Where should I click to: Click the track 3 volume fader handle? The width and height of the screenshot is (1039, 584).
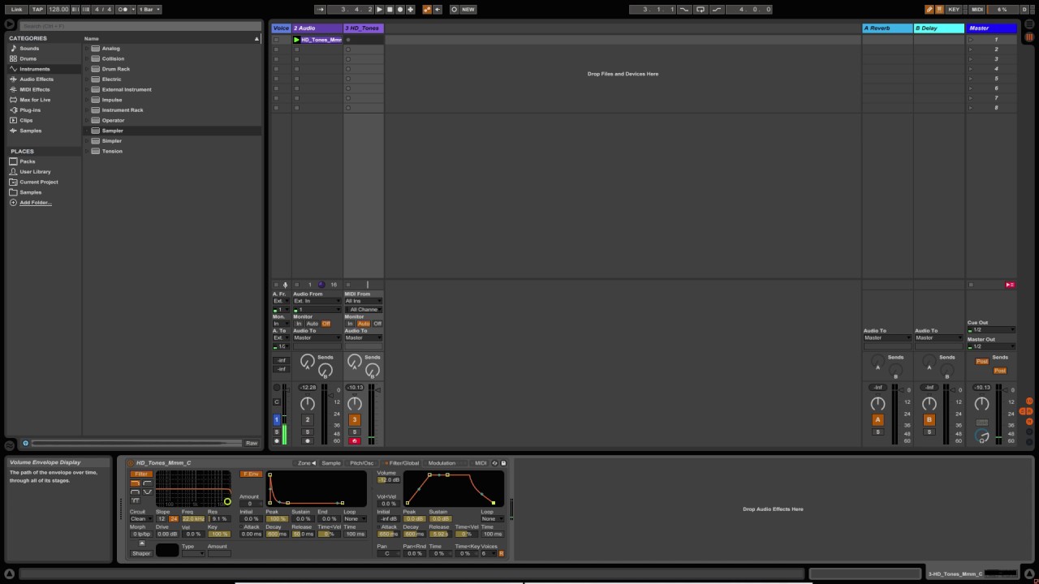click(x=377, y=389)
